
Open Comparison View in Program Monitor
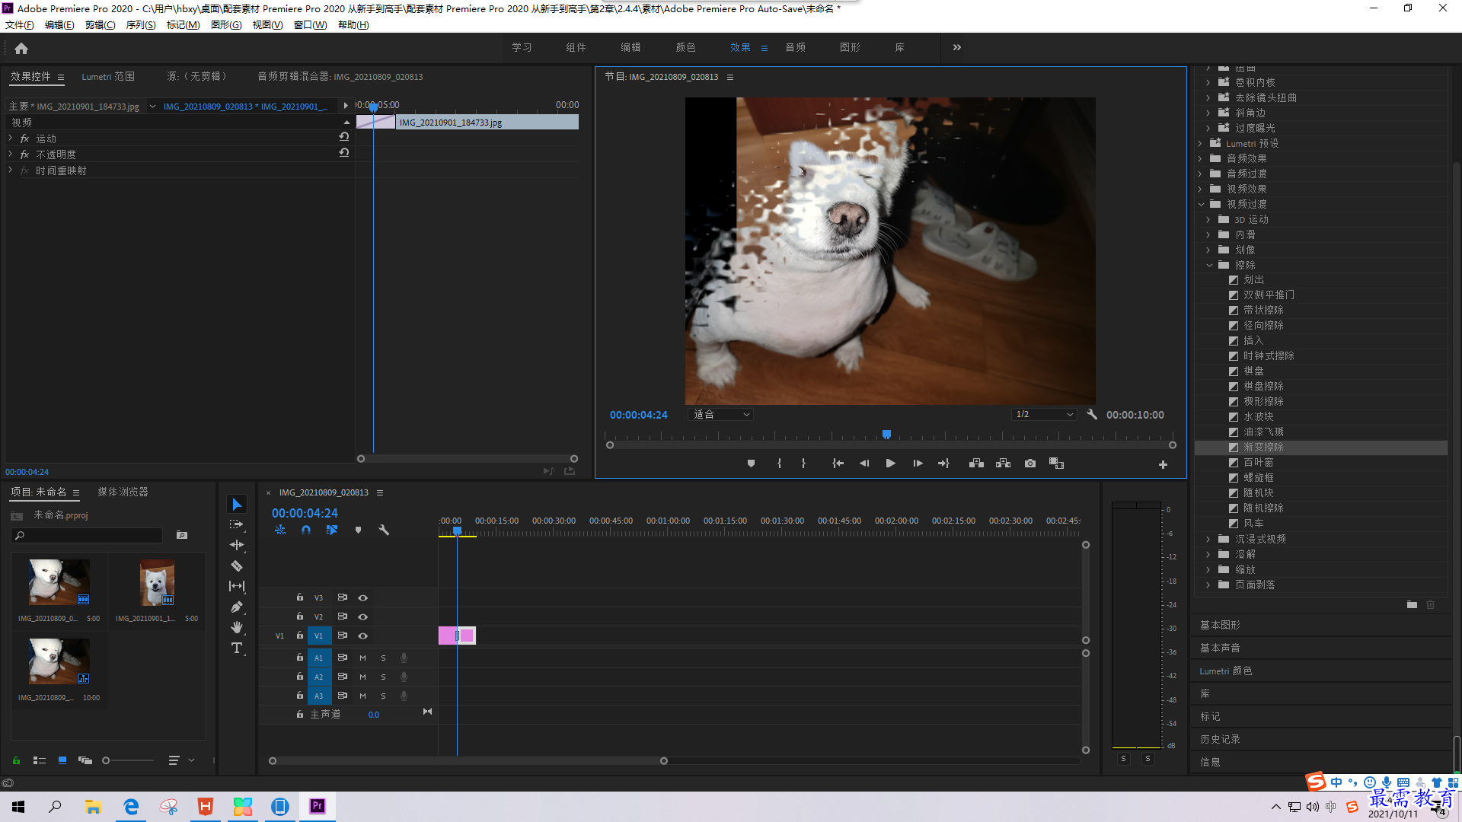1056,464
